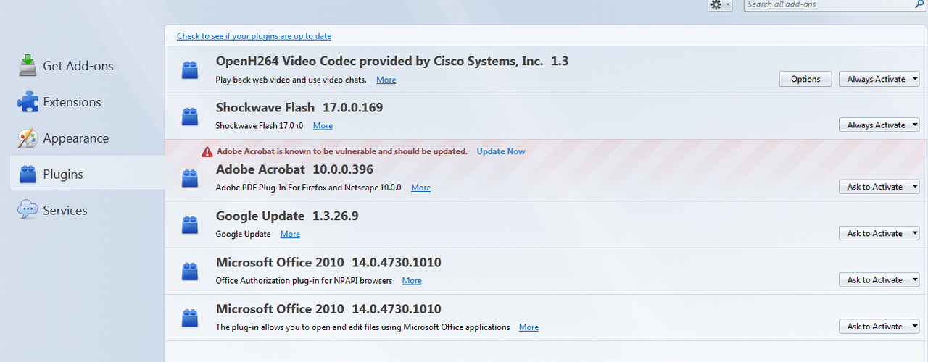Expand Google Update Ask to Activate dropdown
Image resolution: width=928 pixels, height=362 pixels.
tap(879, 233)
